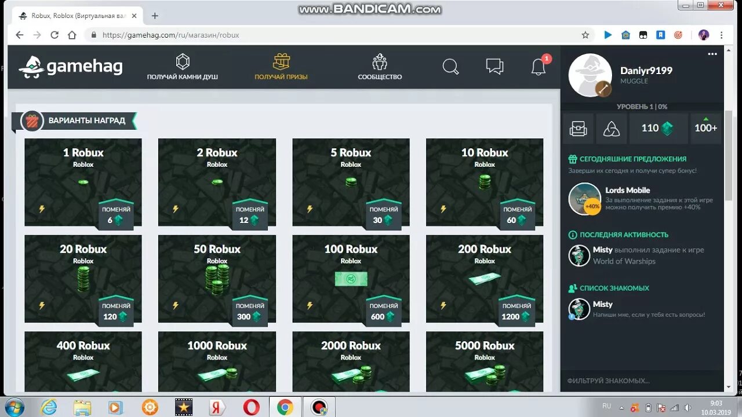Screen dimensions: 742x417
Task: Open the chat messages icon
Action: 494,67
